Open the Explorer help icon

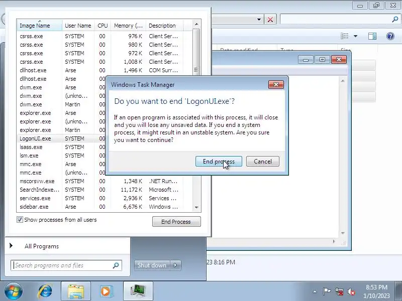pyautogui.click(x=390, y=36)
